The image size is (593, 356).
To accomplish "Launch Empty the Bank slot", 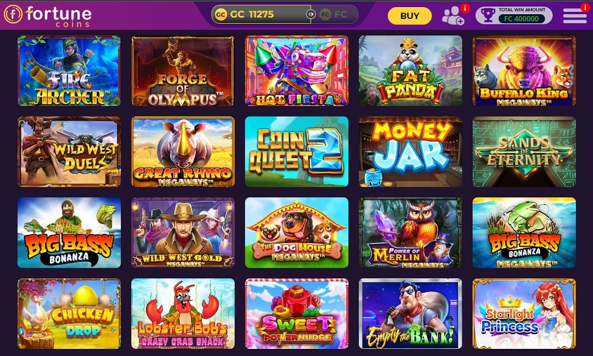I will [x=410, y=314].
